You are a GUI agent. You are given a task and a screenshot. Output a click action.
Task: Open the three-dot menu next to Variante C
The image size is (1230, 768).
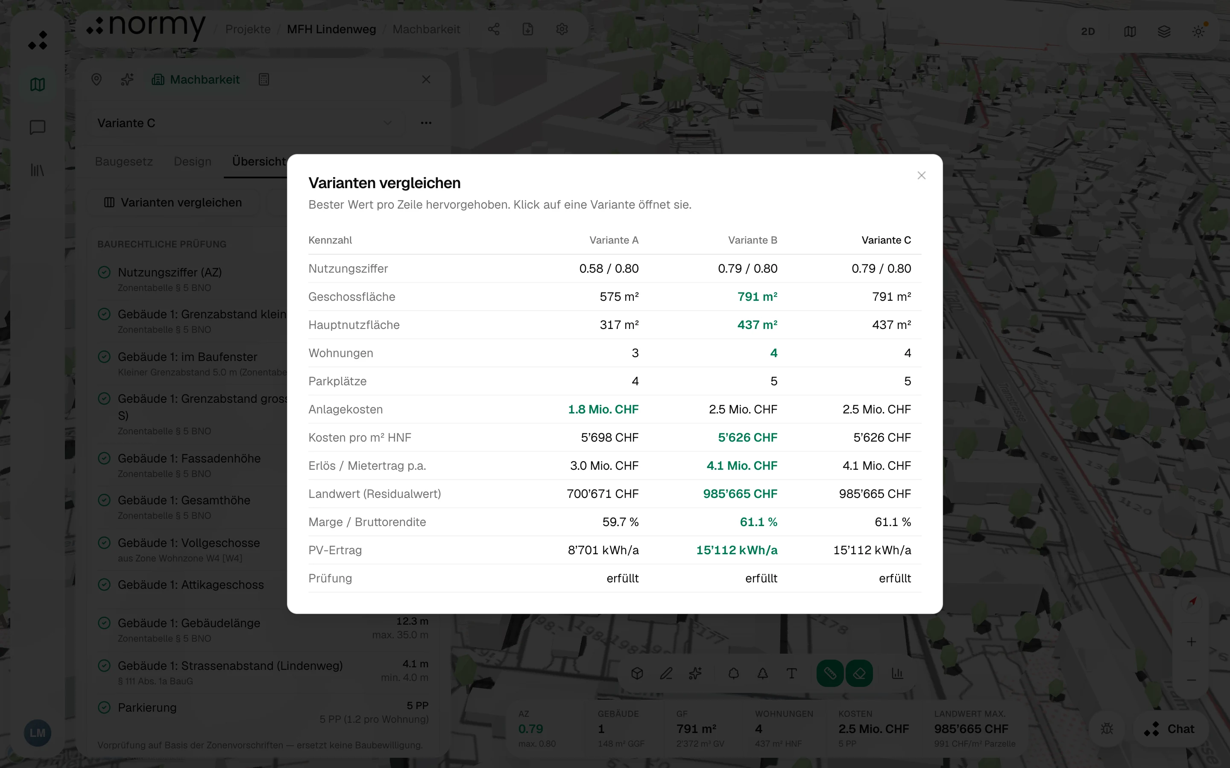(426, 123)
